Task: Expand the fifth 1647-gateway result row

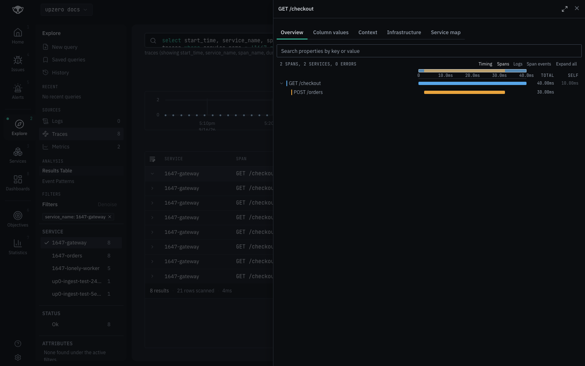Action: tap(152, 232)
